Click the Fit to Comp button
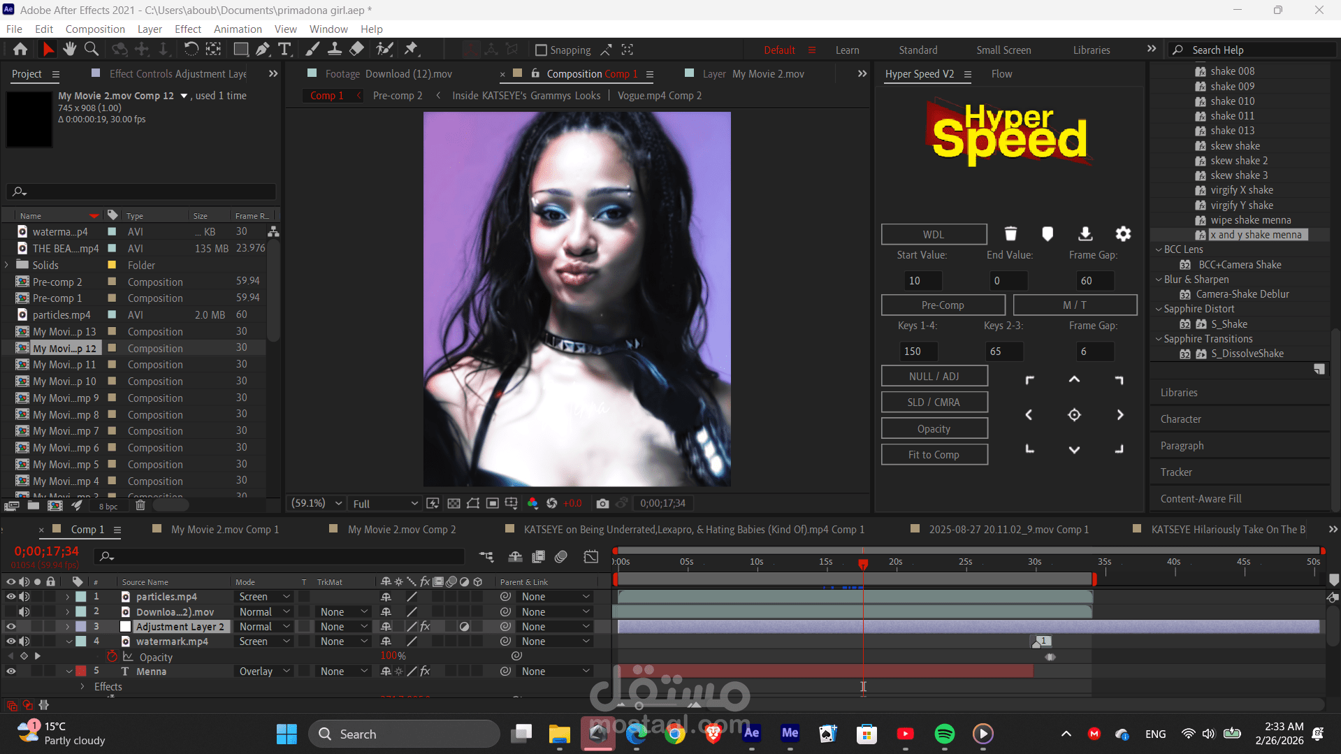Image resolution: width=1341 pixels, height=754 pixels. pyautogui.click(x=934, y=454)
